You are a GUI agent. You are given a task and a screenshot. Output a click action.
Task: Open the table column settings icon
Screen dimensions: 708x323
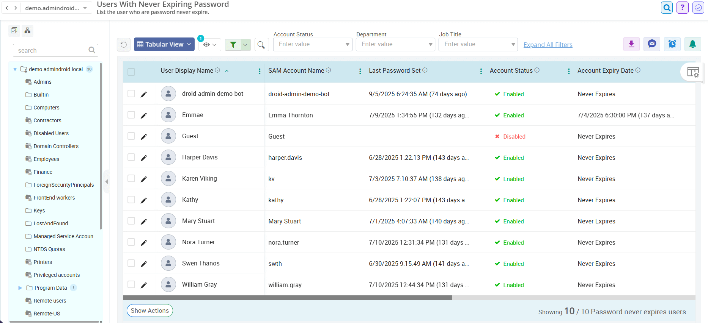point(693,72)
